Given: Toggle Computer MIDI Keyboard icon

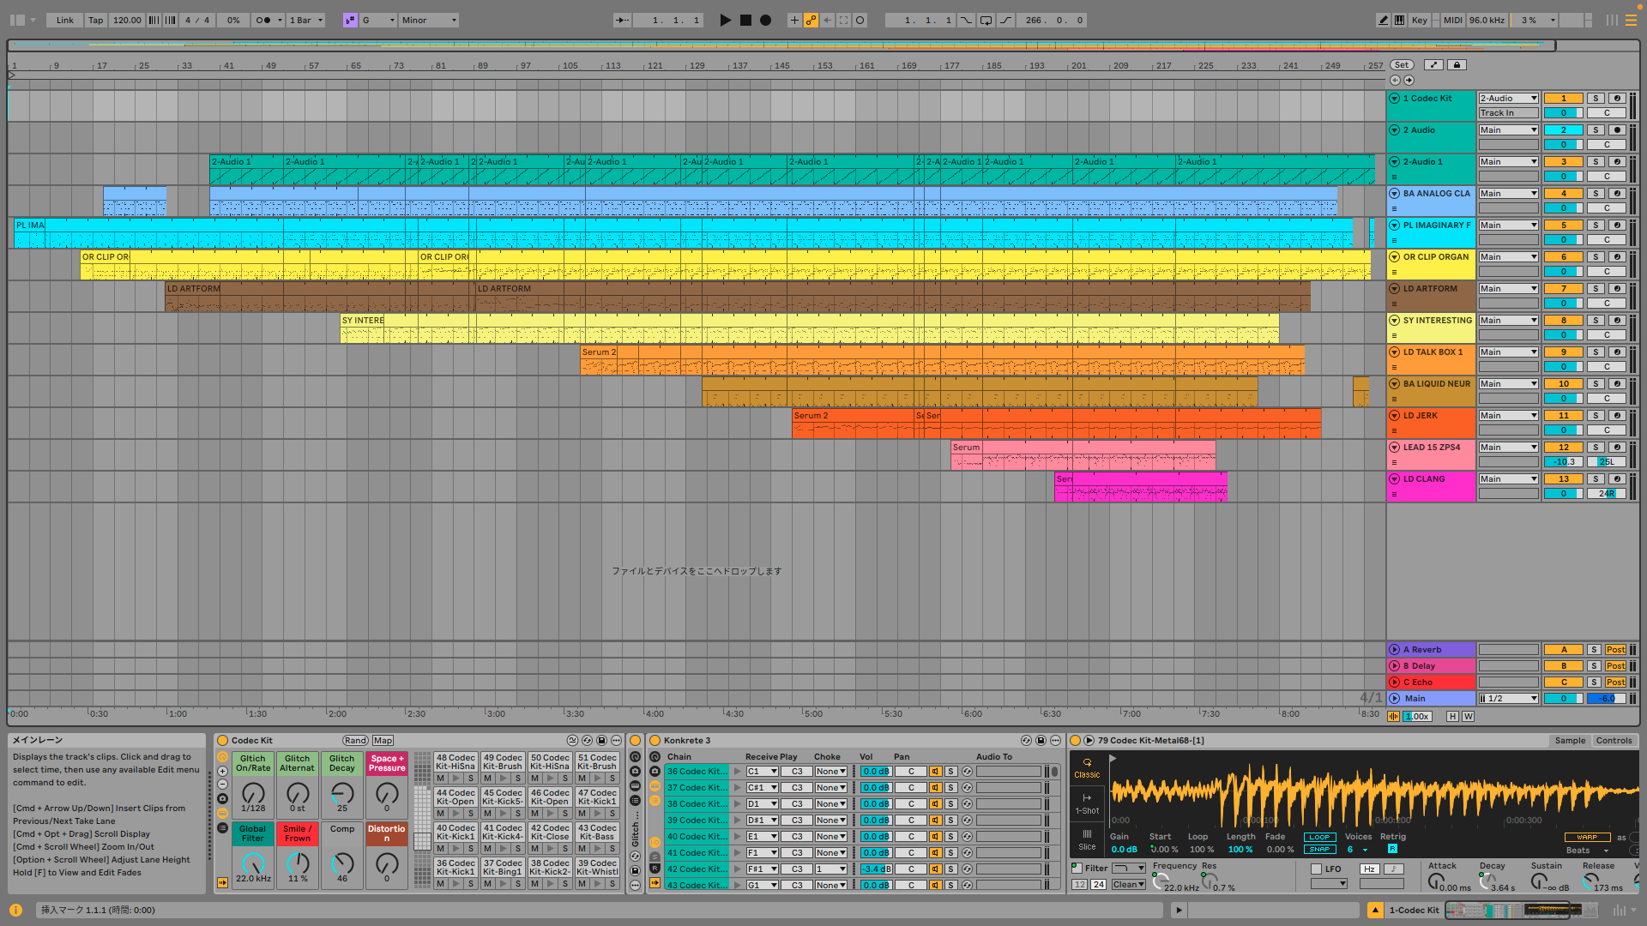Looking at the screenshot, I should (x=1400, y=20).
